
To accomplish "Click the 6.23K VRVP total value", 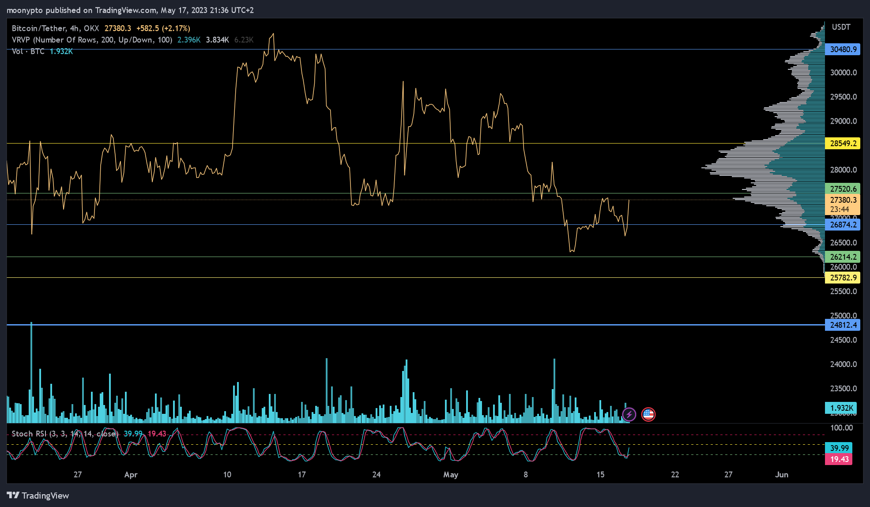I will [x=244, y=40].
